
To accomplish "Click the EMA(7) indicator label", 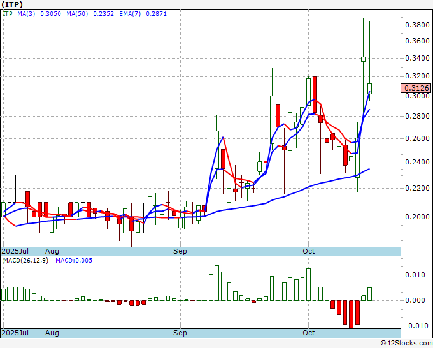I will point(130,14).
